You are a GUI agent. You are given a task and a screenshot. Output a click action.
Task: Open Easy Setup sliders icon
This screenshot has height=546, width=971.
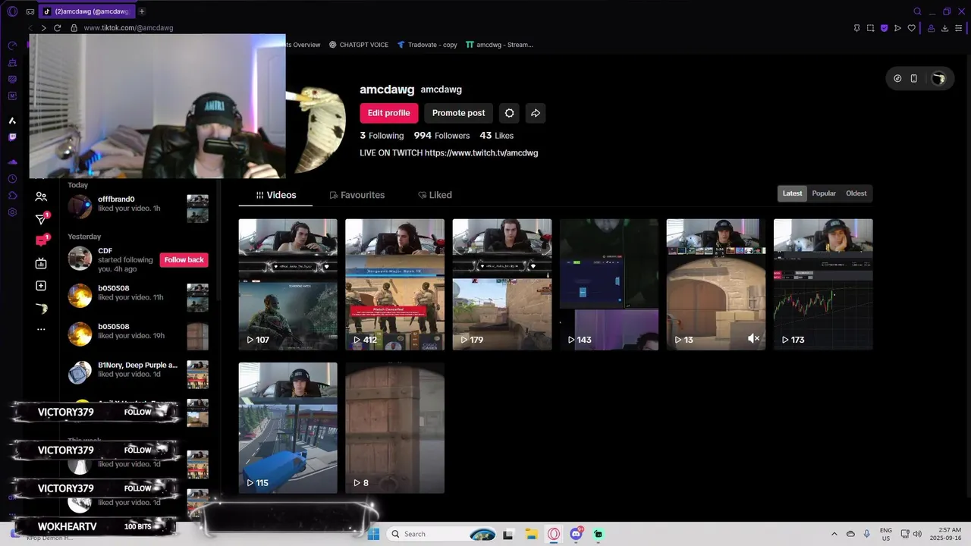tap(958, 28)
